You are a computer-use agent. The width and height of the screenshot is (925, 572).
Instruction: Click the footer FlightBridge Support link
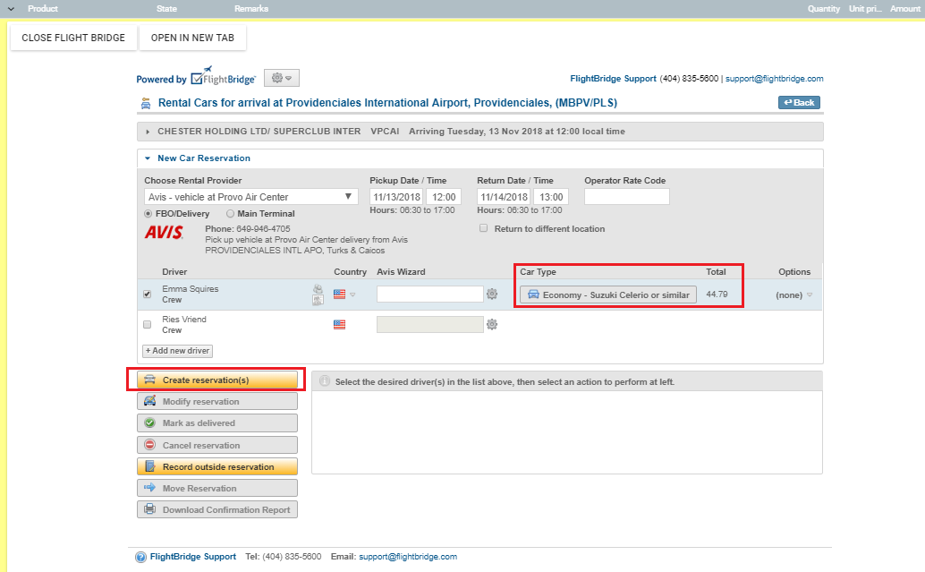193,557
